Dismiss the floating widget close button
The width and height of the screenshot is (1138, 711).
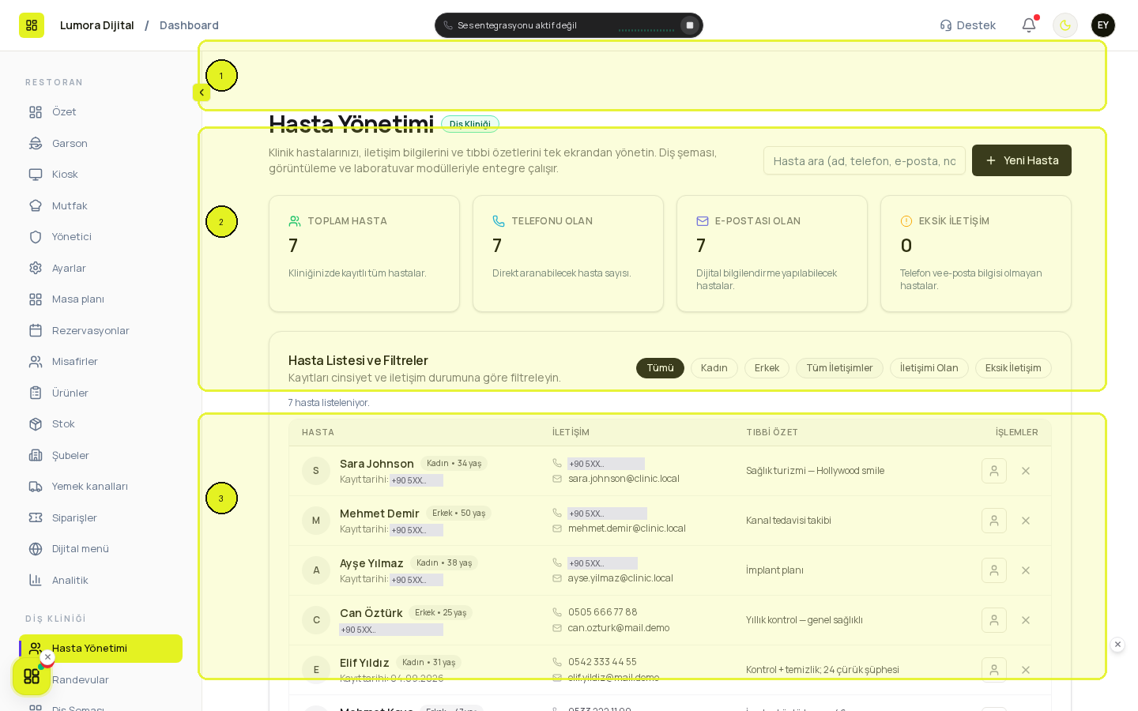pos(47,657)
